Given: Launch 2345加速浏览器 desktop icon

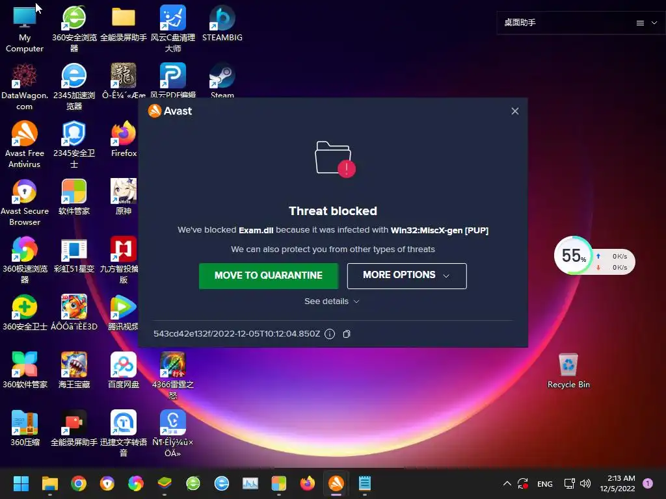Looking at the screenshot, I should point(74,86).
